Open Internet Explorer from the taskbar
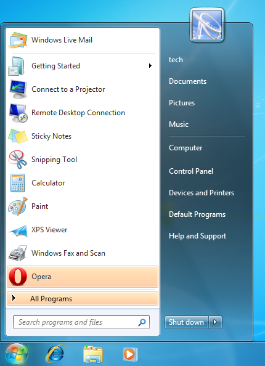 point(55,354)
